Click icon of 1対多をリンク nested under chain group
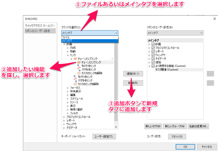Screen dimensions: 218x151 pyautogui.click(x=79, y=70)
